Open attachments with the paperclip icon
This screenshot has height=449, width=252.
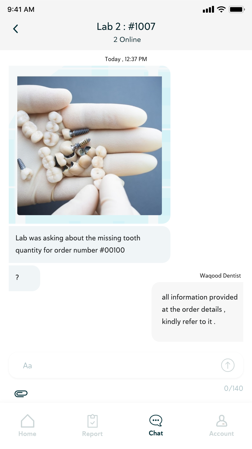pyautogui.click(x=21, y=394)
